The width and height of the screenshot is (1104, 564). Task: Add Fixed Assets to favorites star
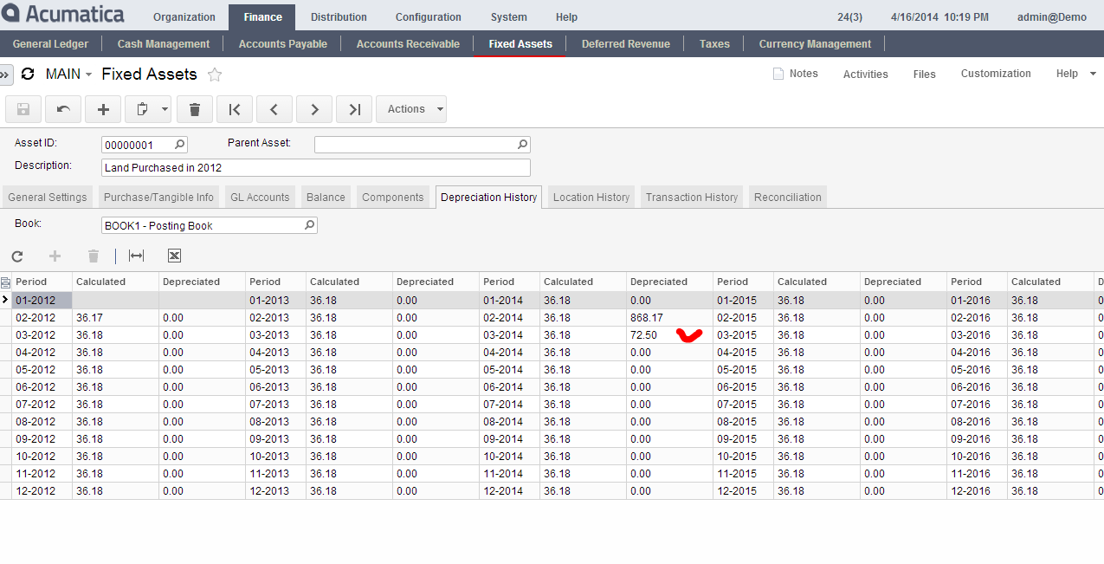[x=215, y=75]
